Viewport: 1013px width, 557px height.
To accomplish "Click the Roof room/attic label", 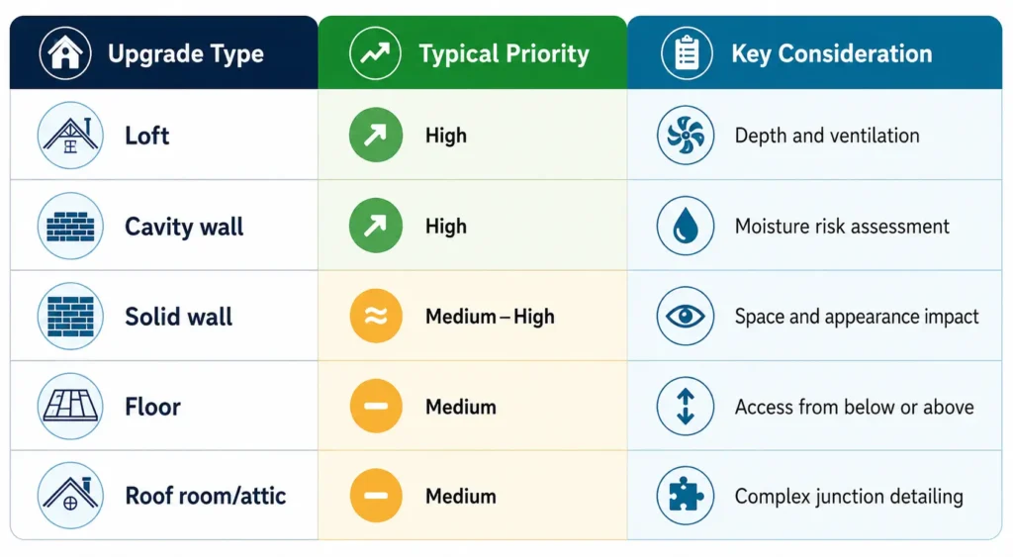I will [206, 496].
